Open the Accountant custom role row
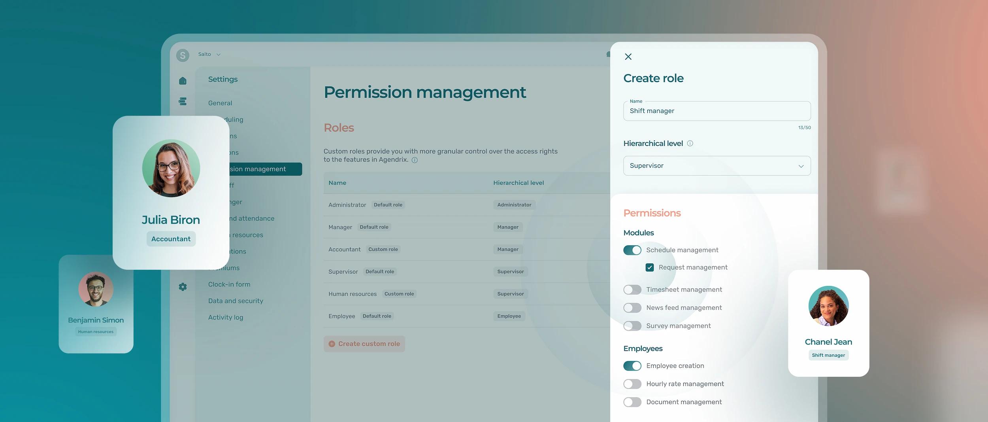 (x=466, y=249)
